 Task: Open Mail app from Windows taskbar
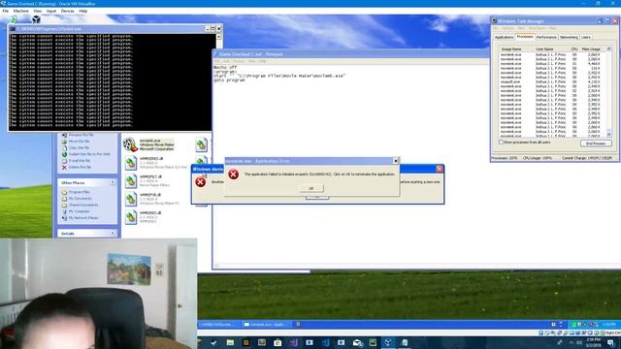coord(357,342)
